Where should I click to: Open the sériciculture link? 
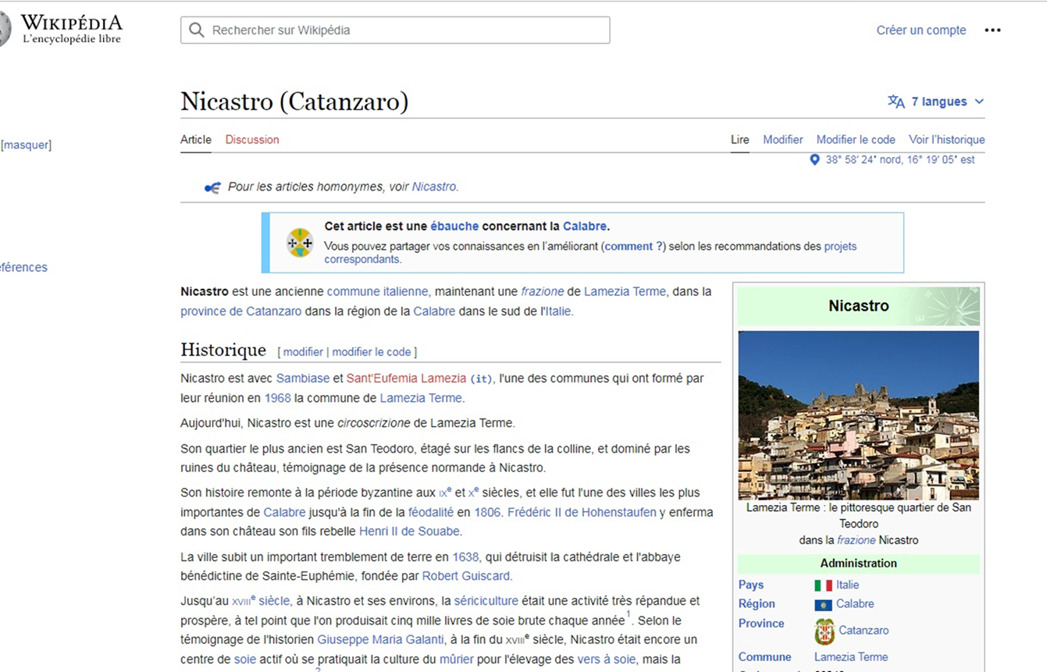486,601
